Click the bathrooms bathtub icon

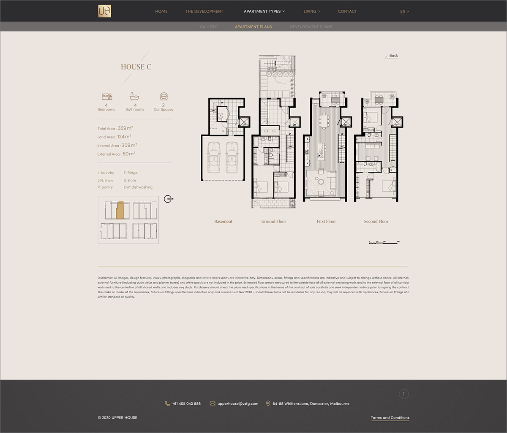point(134,96)
